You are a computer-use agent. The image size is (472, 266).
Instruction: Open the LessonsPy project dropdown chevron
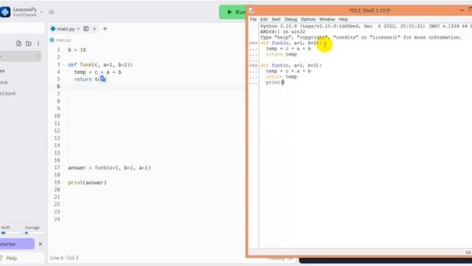tap(41, 12)
